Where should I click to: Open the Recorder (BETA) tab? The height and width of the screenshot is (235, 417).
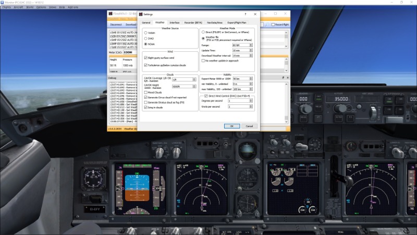pos(193,22)
